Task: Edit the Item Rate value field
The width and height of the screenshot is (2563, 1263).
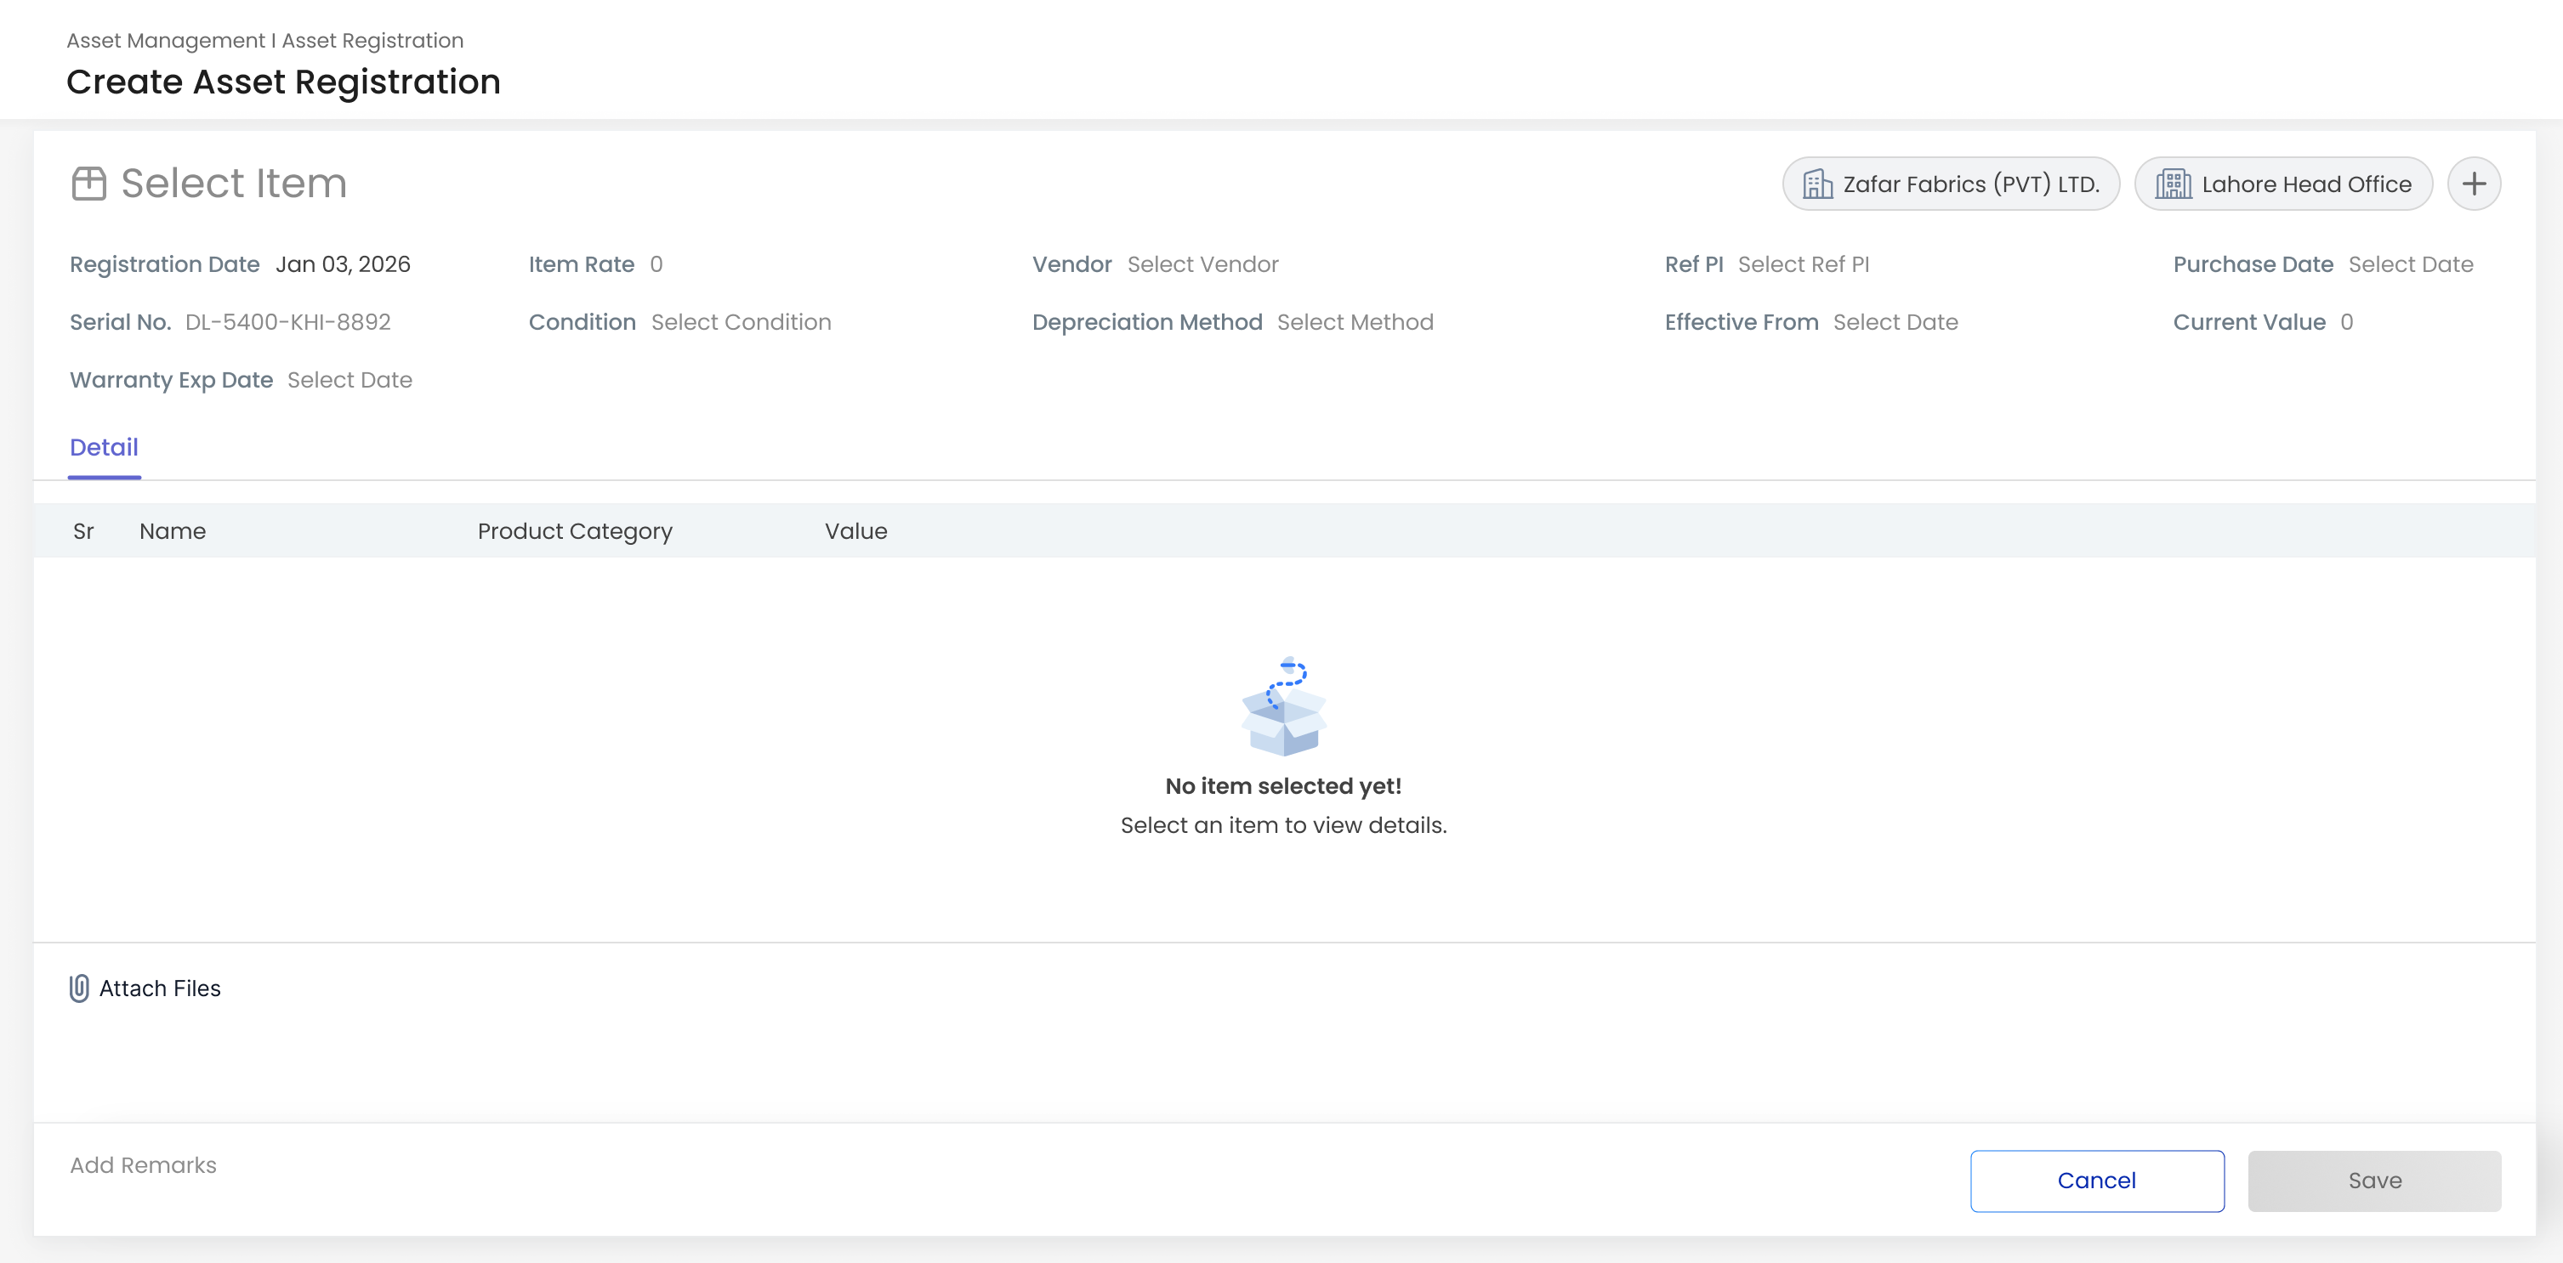Action: [656, 264]
